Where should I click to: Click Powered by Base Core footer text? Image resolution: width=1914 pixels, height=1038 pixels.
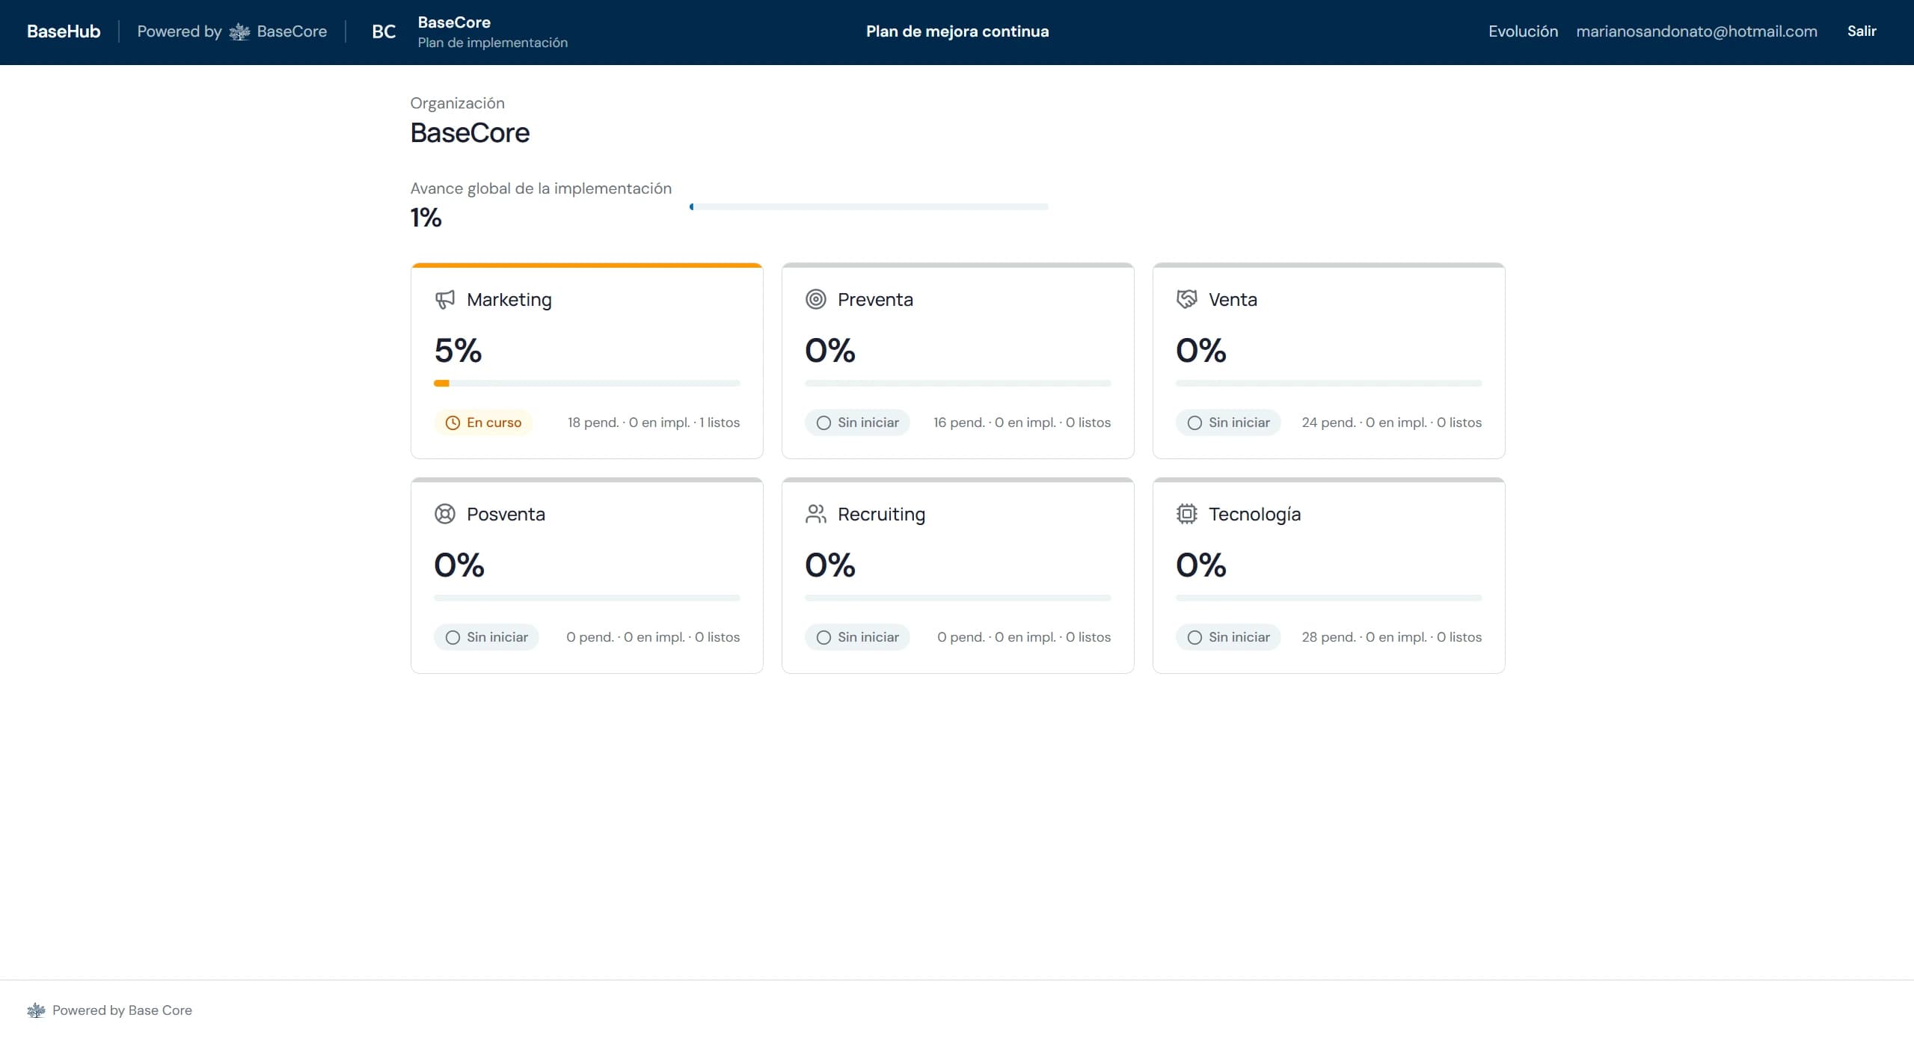click(122, 1010)
